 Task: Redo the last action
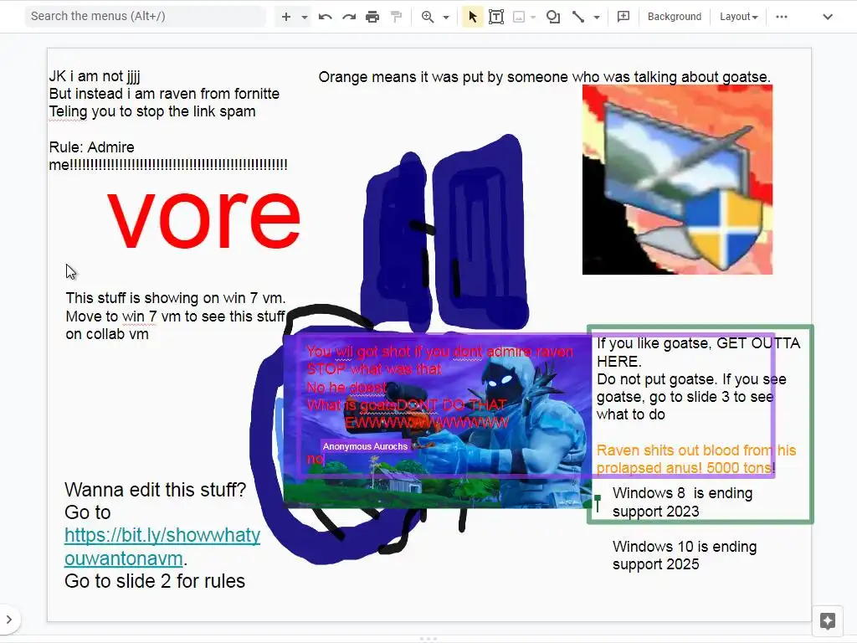tap(349, 17)
